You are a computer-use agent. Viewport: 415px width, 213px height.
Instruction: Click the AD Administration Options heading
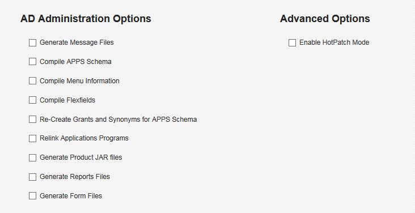[86, 19]
